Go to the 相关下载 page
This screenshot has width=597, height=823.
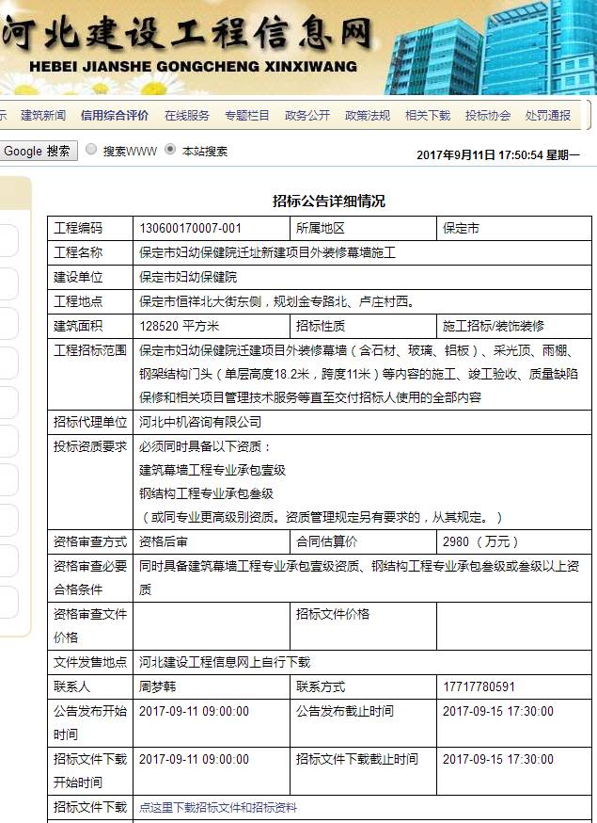(427, 116)
